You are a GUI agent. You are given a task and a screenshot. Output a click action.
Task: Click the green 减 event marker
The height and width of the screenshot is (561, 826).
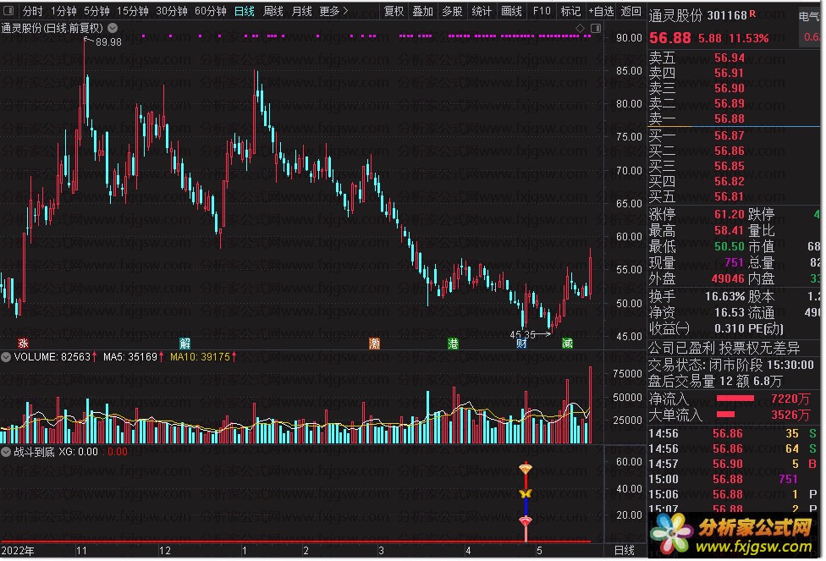(567, 344)
